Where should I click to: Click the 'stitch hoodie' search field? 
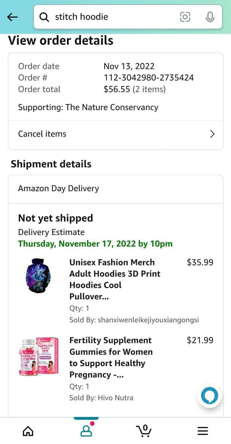point(111,17)
